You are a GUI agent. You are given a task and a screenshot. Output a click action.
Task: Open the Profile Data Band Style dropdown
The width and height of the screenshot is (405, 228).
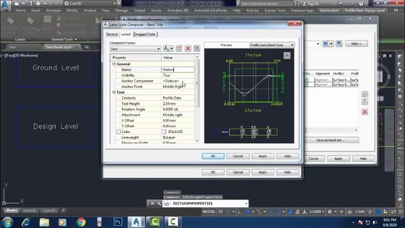pyautogui.click(x=271, y=45)
